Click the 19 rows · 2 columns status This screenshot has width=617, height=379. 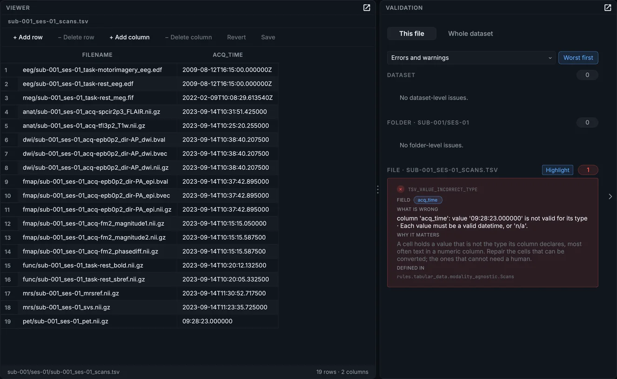[x=342, y=372]
